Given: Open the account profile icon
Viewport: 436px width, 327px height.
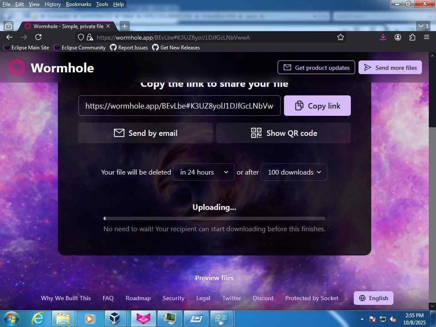Looking at the screenshot, I should click(398, 37).
